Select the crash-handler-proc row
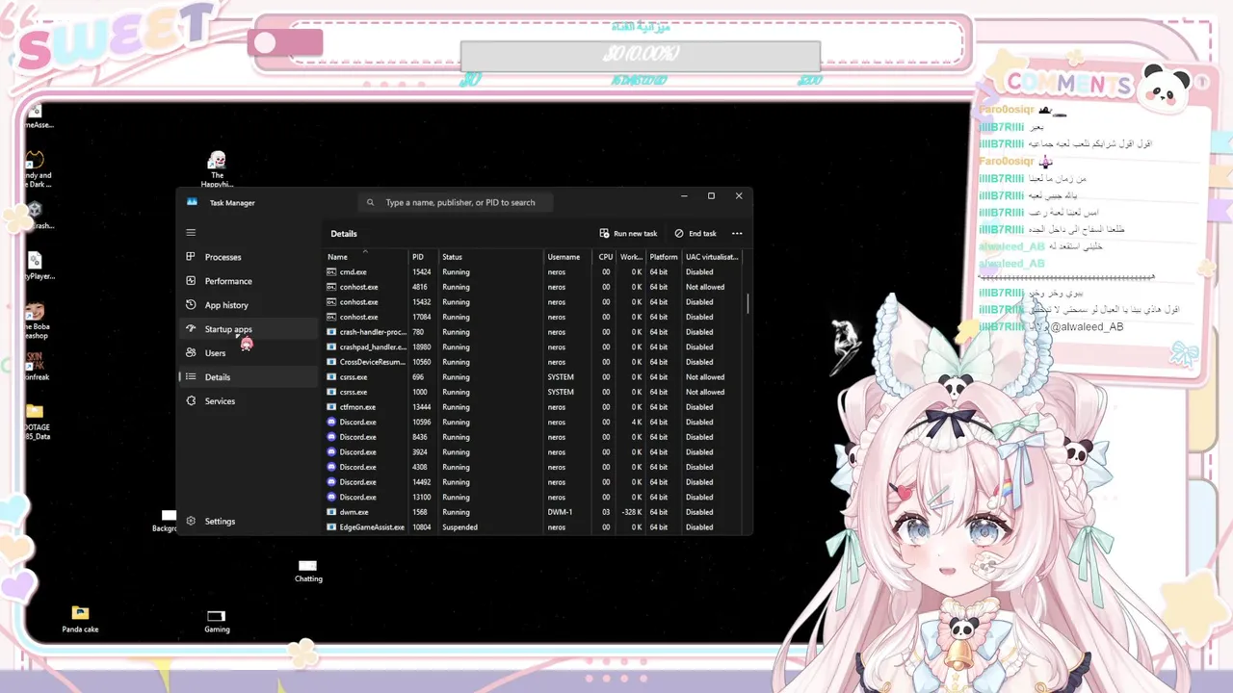The image size is (1233, 693). coord(534,332)
